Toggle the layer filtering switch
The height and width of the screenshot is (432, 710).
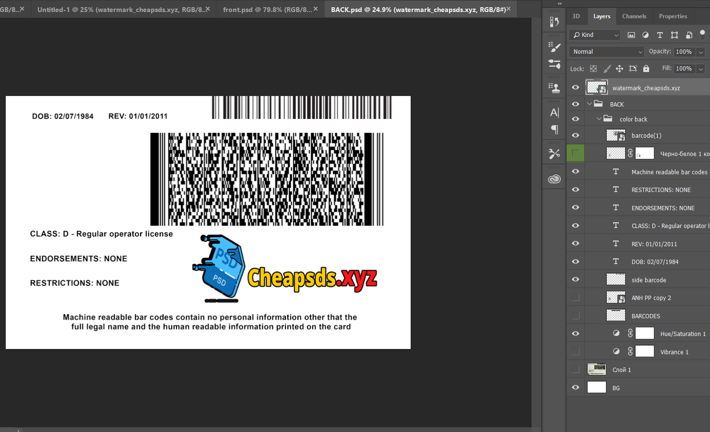(702, 35)
